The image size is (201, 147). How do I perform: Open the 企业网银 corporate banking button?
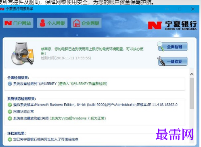86,23
